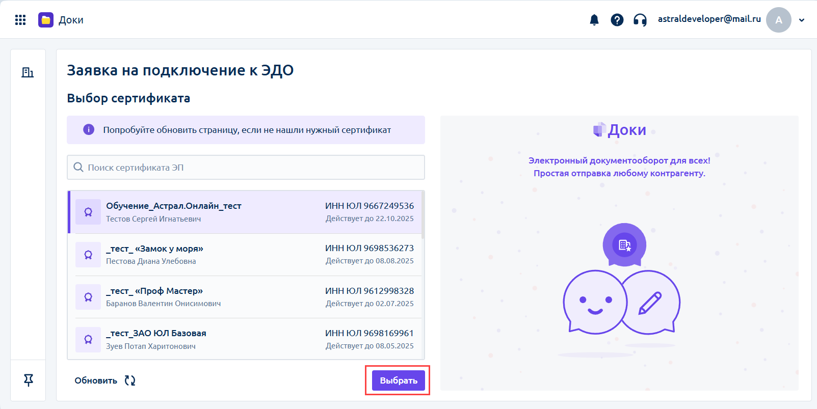Image resolution: width=817 pixels, height=409 pixels.
Task: Click the user avatar circle with A
Action: (x=779, y=20)
